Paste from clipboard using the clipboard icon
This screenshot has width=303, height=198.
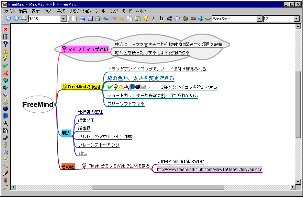(x=137, y=18)
